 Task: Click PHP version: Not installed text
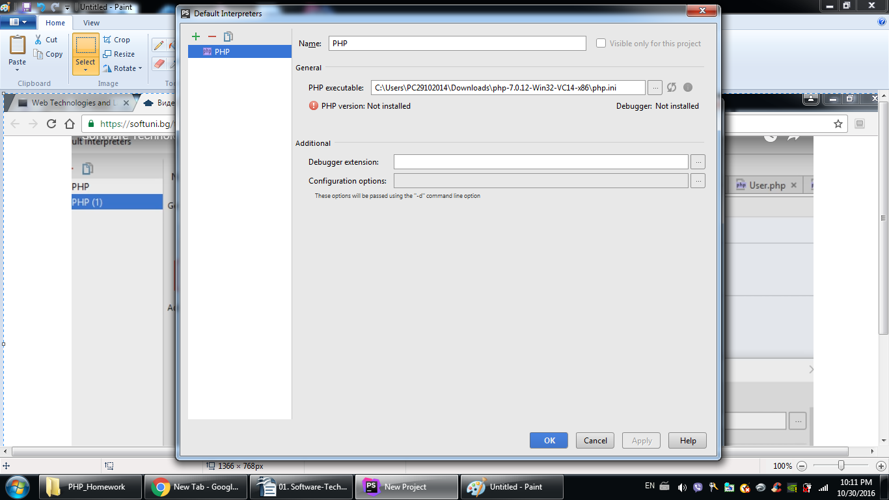point(366,105)
